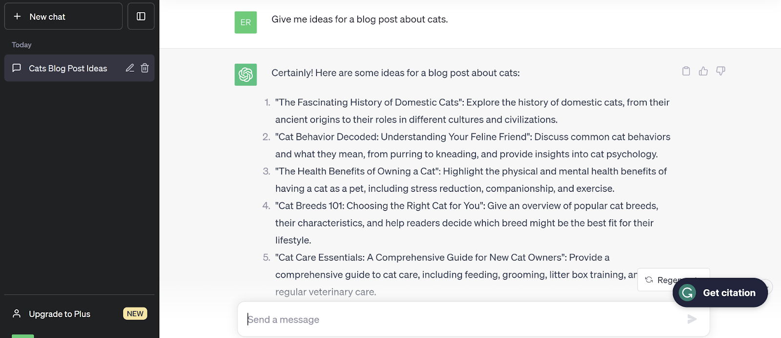
Task: Delete Cats Blog Post Ideas with trash icon
Action: pyautogui.click(x=145, y=68)
